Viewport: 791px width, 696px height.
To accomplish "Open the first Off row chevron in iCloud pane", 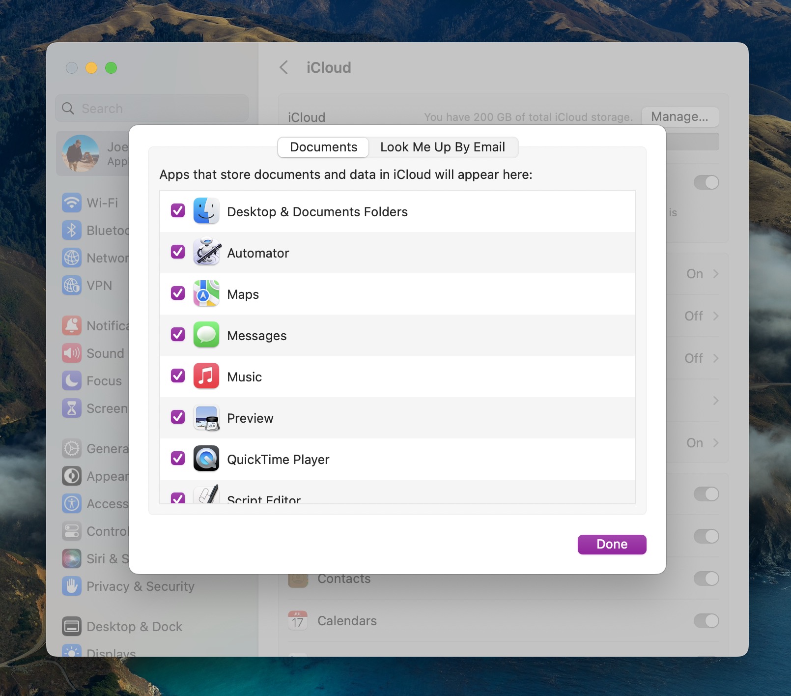I will click(716, 316).
